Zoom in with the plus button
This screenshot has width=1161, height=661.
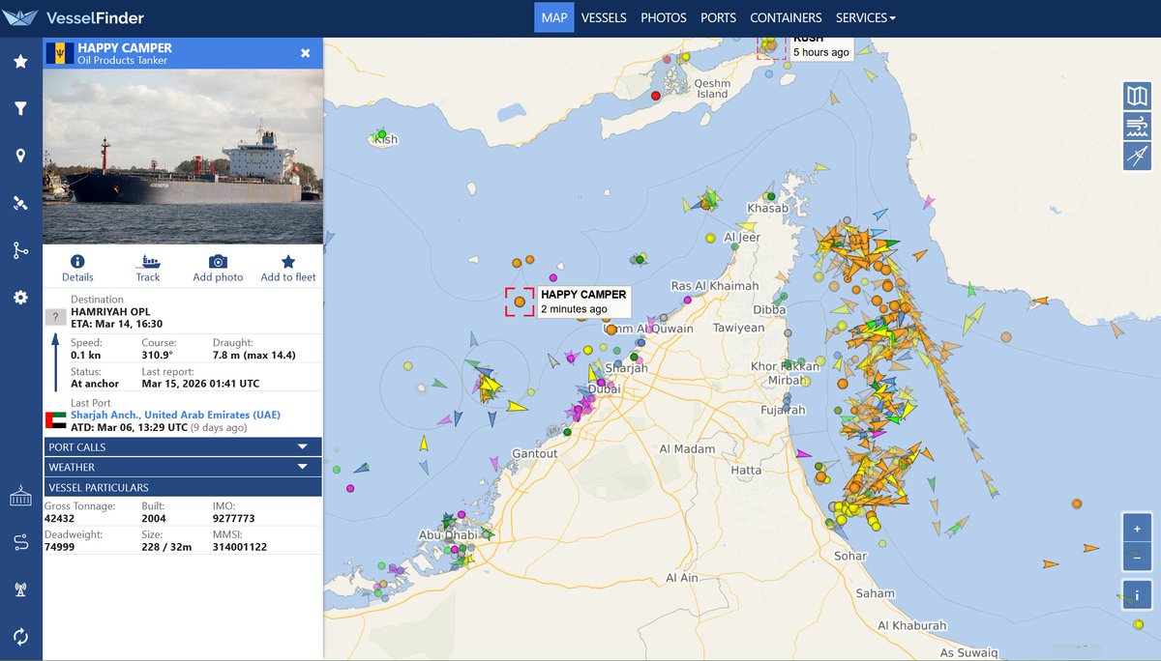(x=1137, y=529)
